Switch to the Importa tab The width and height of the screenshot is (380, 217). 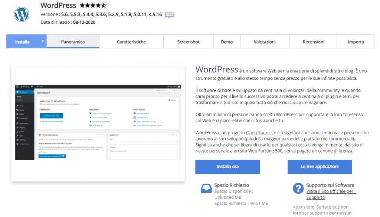tap(356, 42)
